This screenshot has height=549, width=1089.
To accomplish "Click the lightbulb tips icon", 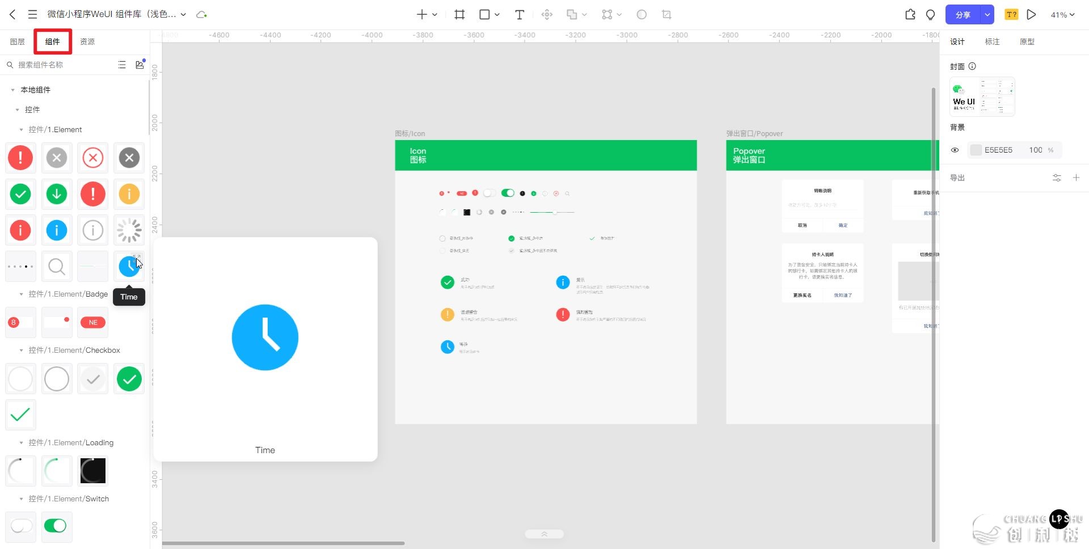I will (930, 15).
